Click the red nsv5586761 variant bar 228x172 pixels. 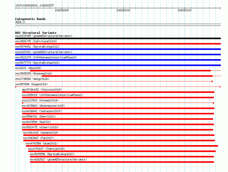click(118, 119)
